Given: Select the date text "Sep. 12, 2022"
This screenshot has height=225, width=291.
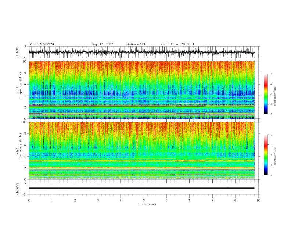Looking at the screenshot, I should coord(103,44).
